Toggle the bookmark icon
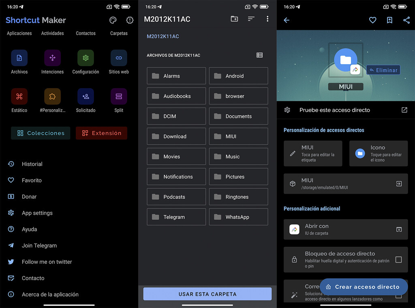The height and width of the screenshot is (308, 415). pos(389,20)
